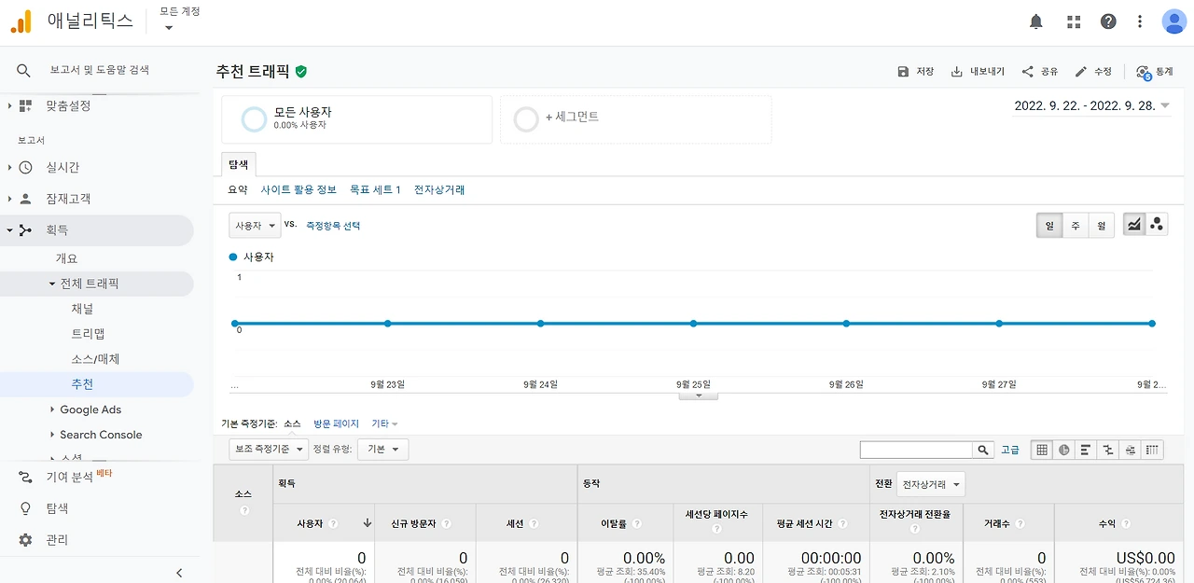Viewport: 1194px width, 583px height.
Task: Select the 요약 metric group
Action: coord(238,189)
